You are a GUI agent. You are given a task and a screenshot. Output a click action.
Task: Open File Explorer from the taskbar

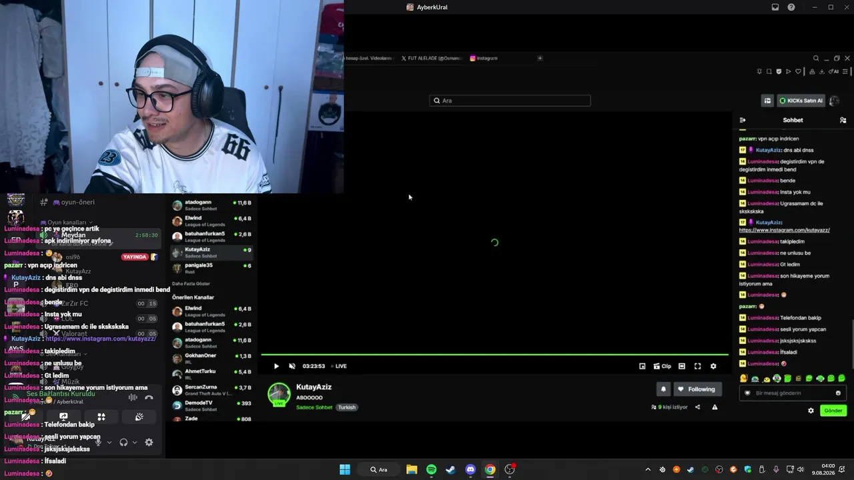[412, 469]
